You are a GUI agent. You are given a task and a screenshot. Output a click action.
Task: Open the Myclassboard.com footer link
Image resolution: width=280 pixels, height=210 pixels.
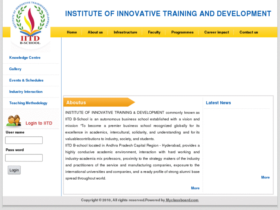(182, 200)
